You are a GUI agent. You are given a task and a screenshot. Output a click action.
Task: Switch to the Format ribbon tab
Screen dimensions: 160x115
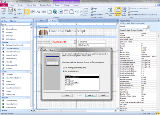click(x=76, y=5)
